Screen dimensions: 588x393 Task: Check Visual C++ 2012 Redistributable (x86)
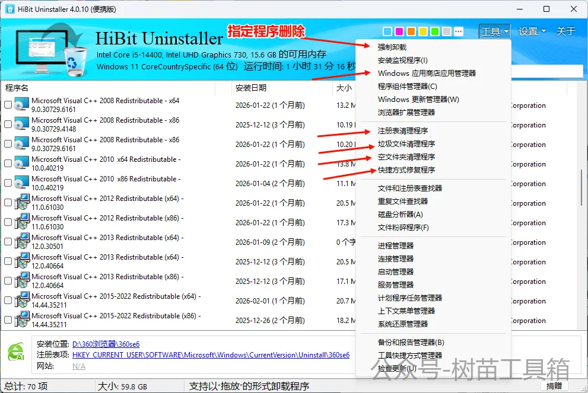pos(8,222)
